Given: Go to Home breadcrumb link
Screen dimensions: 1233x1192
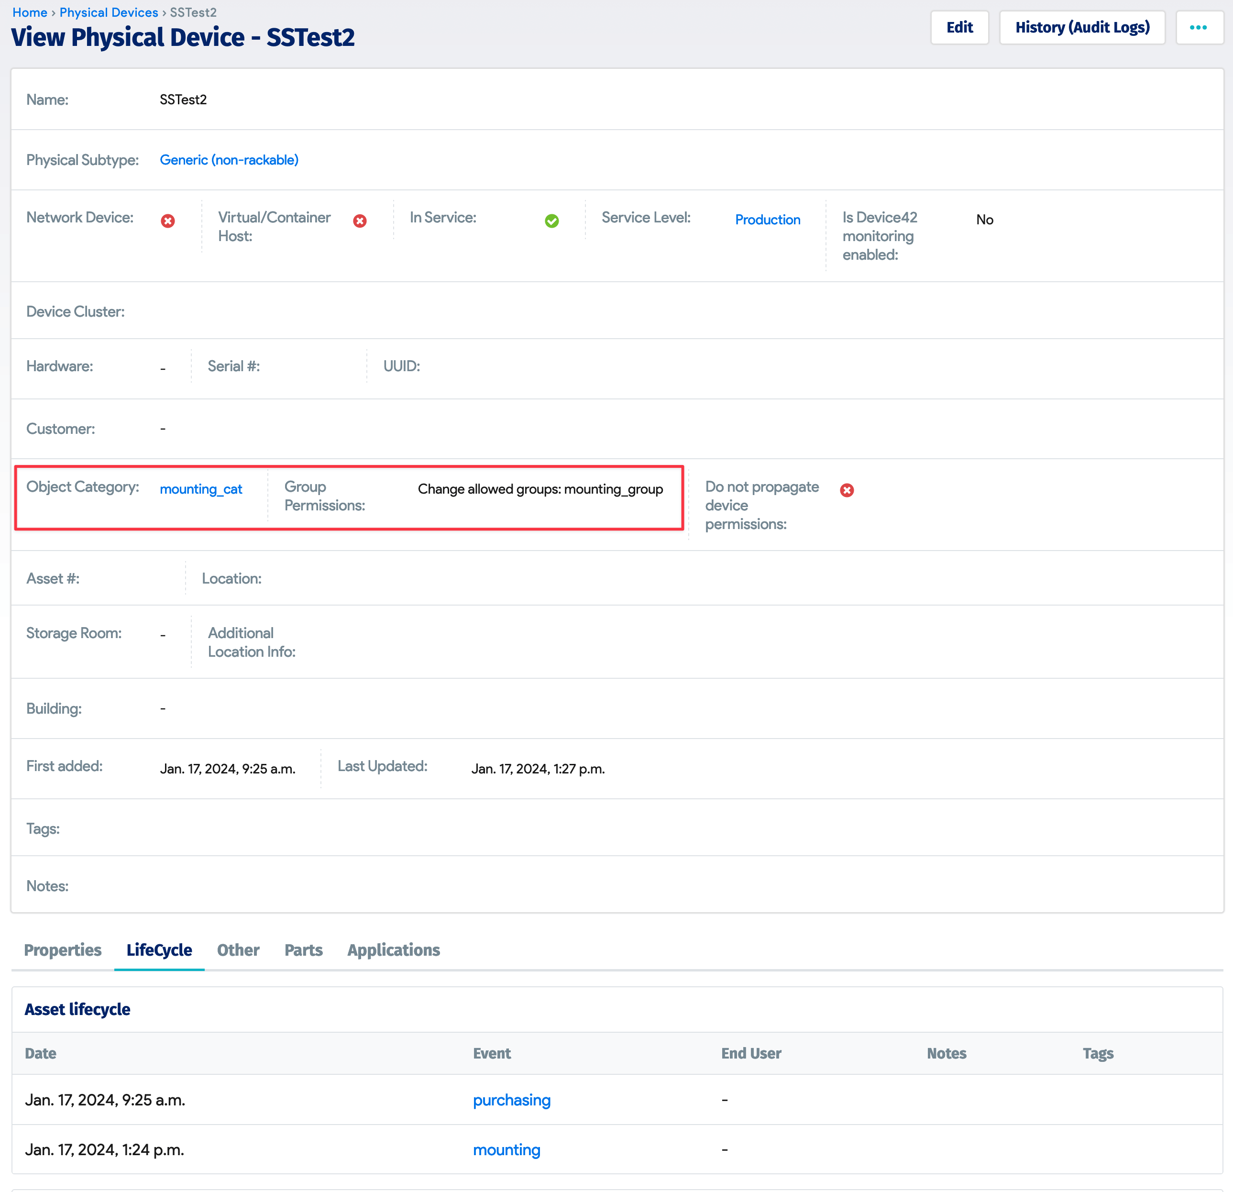Looking at the screenshot, I should point(30,12).
